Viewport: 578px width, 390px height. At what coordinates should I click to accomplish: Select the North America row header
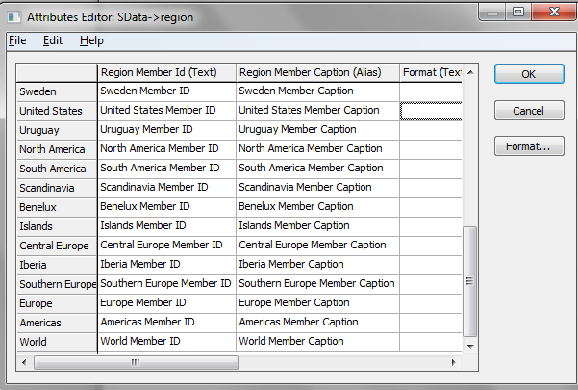tap(57, 149)
